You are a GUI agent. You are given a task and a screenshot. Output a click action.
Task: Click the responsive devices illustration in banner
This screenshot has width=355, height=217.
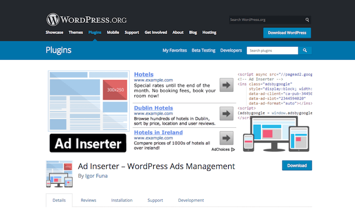point(276,134)
